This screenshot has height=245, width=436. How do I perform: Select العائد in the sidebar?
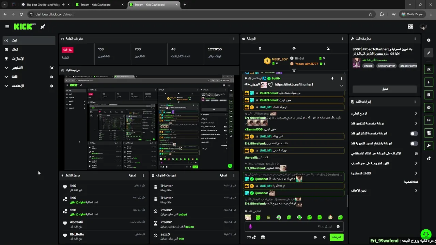[29, 50]
